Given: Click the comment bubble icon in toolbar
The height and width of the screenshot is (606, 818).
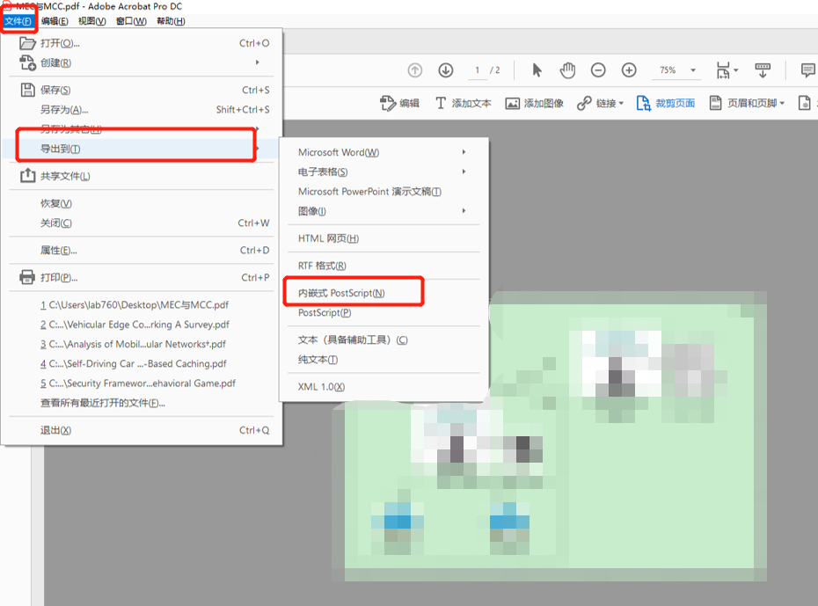Looking at the screenshot, I should [x=807, y=69].
